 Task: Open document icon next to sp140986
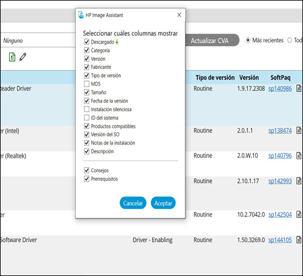(x=299, y=88)
